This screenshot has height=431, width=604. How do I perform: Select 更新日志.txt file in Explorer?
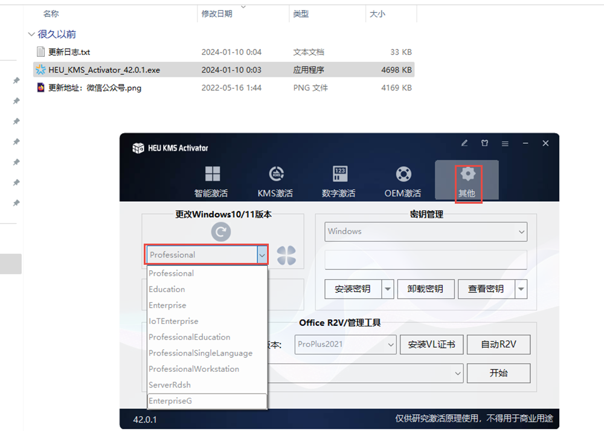223,52
